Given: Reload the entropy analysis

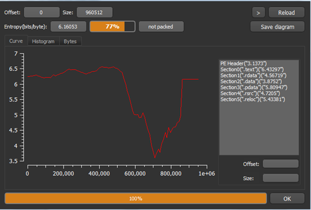Looking at the screenshot, I should pyautogui.click(x=286, y=12).
